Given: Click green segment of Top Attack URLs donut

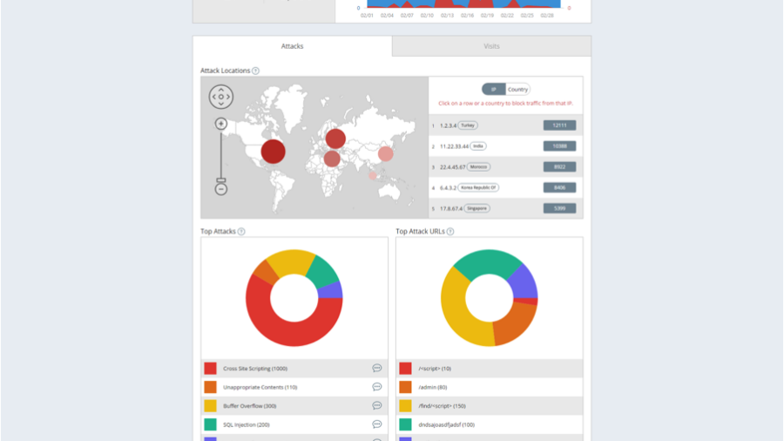Looking at the screenshot, I should tap(488, 261).
